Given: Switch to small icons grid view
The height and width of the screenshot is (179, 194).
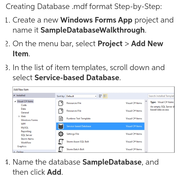Looking at the screenshot, I should tap(100, 96).
